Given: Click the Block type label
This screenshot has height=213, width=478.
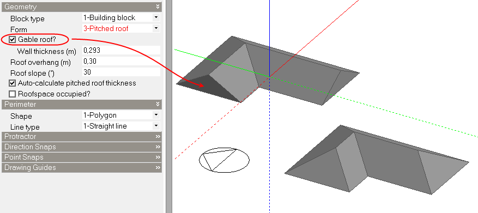Looking at the screenshot, I should (27, 19).
